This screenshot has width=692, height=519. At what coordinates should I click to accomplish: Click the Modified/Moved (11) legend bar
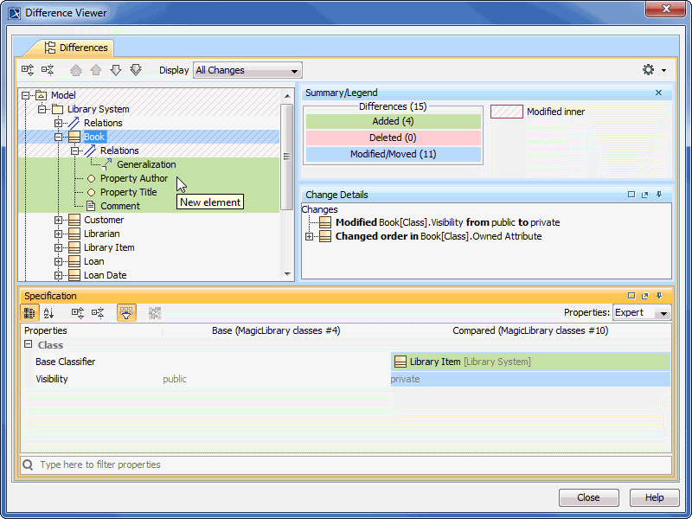click(x=393, y=154)
